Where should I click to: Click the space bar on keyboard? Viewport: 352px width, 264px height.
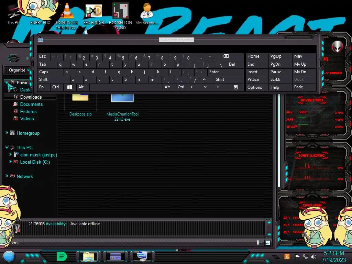(x=126, y=87)
